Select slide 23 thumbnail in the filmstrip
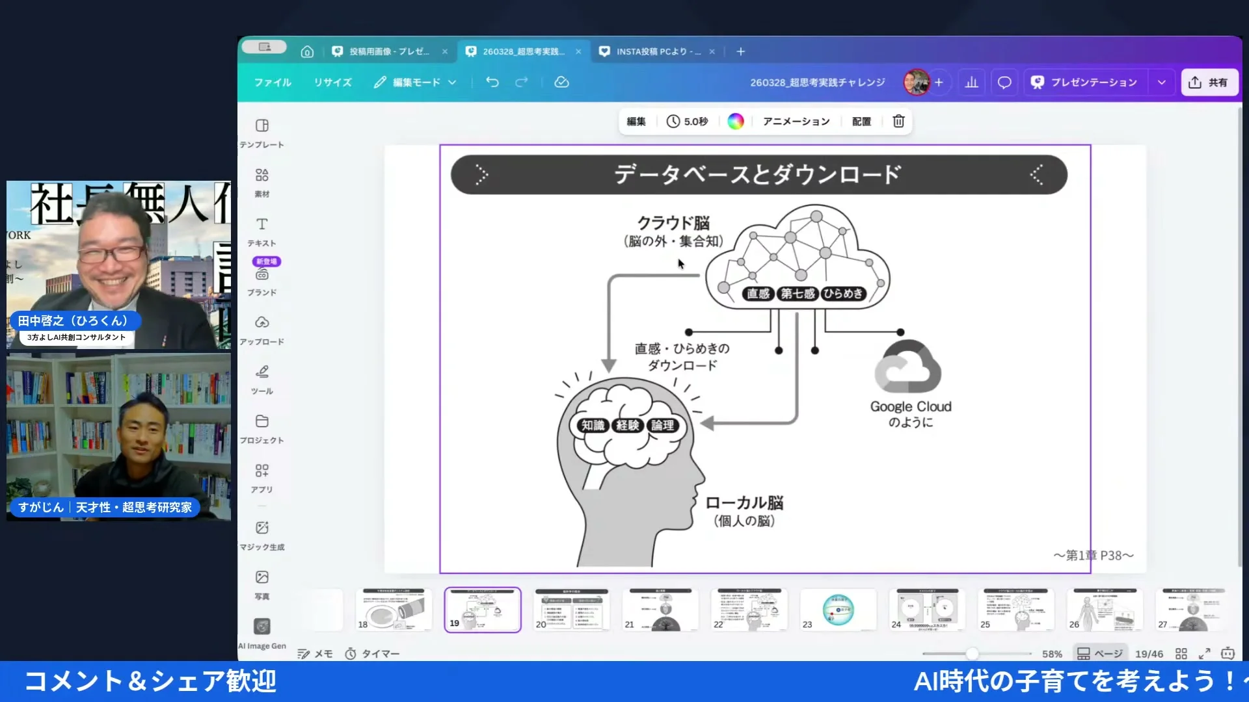This screenshot has height=702, width=1249. coord(838,610)
